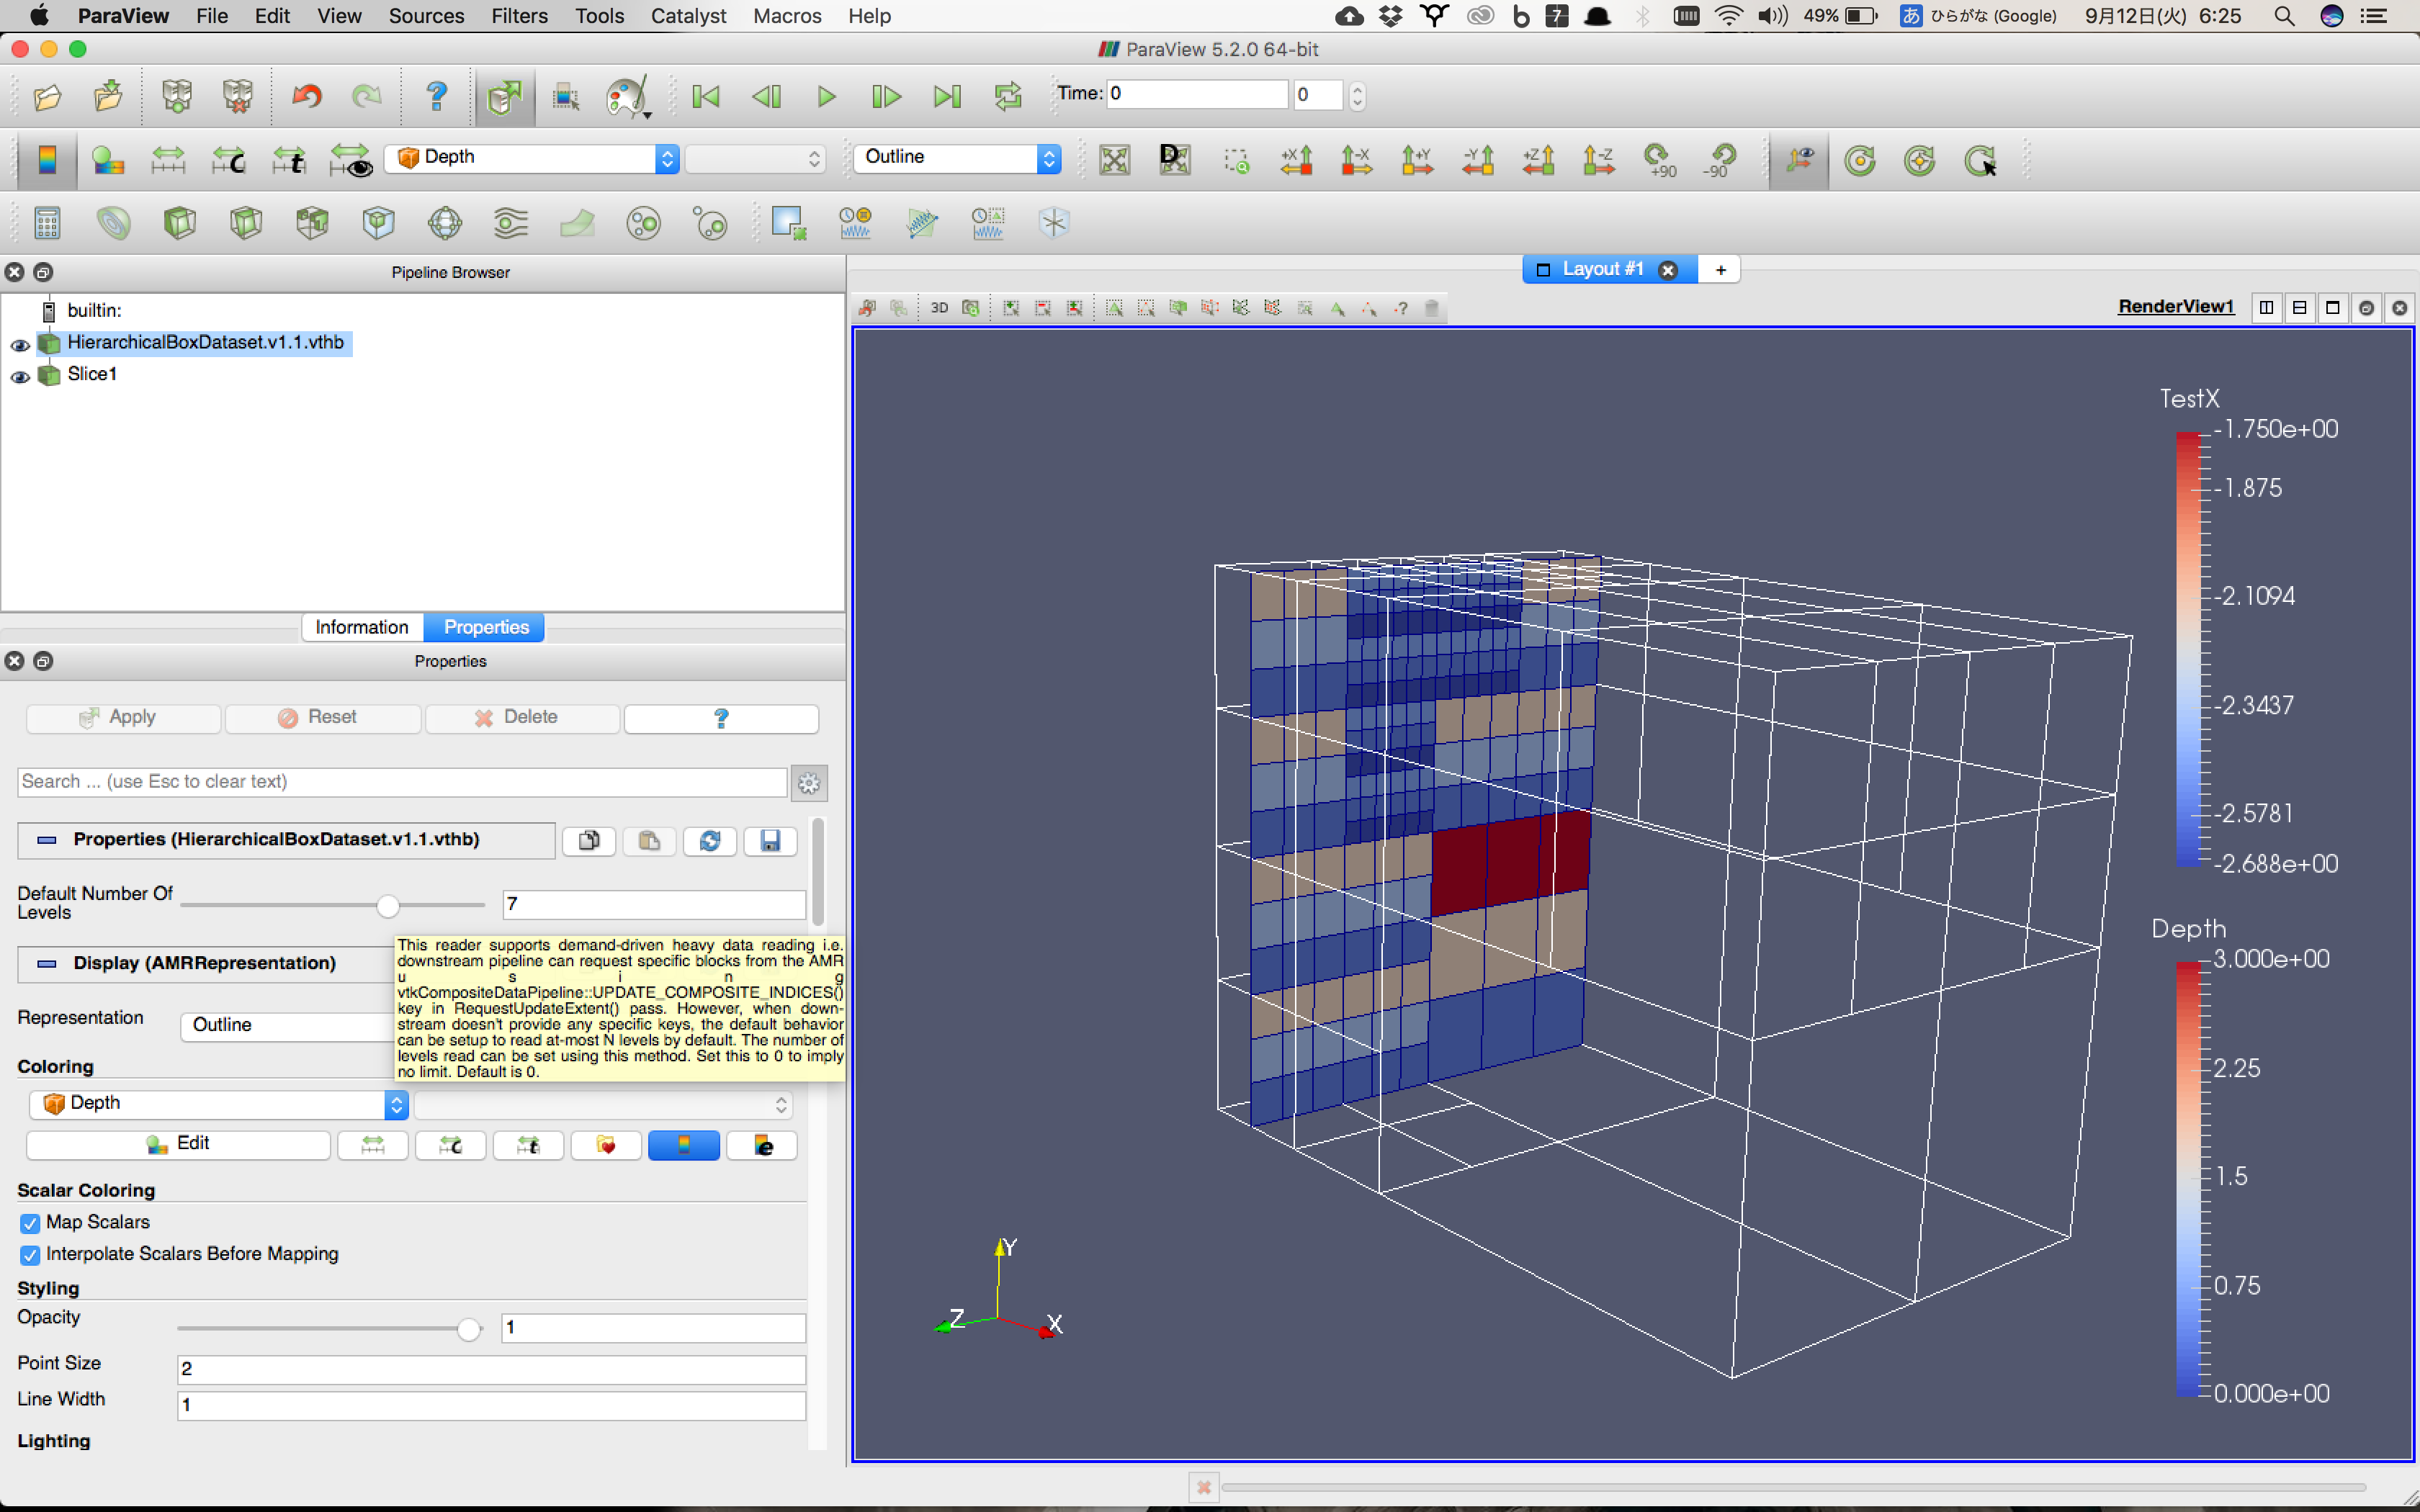
Task: Collapse the Display (AMRRepresentation) section
Action: pyautogui.click(x=46, y=963)
